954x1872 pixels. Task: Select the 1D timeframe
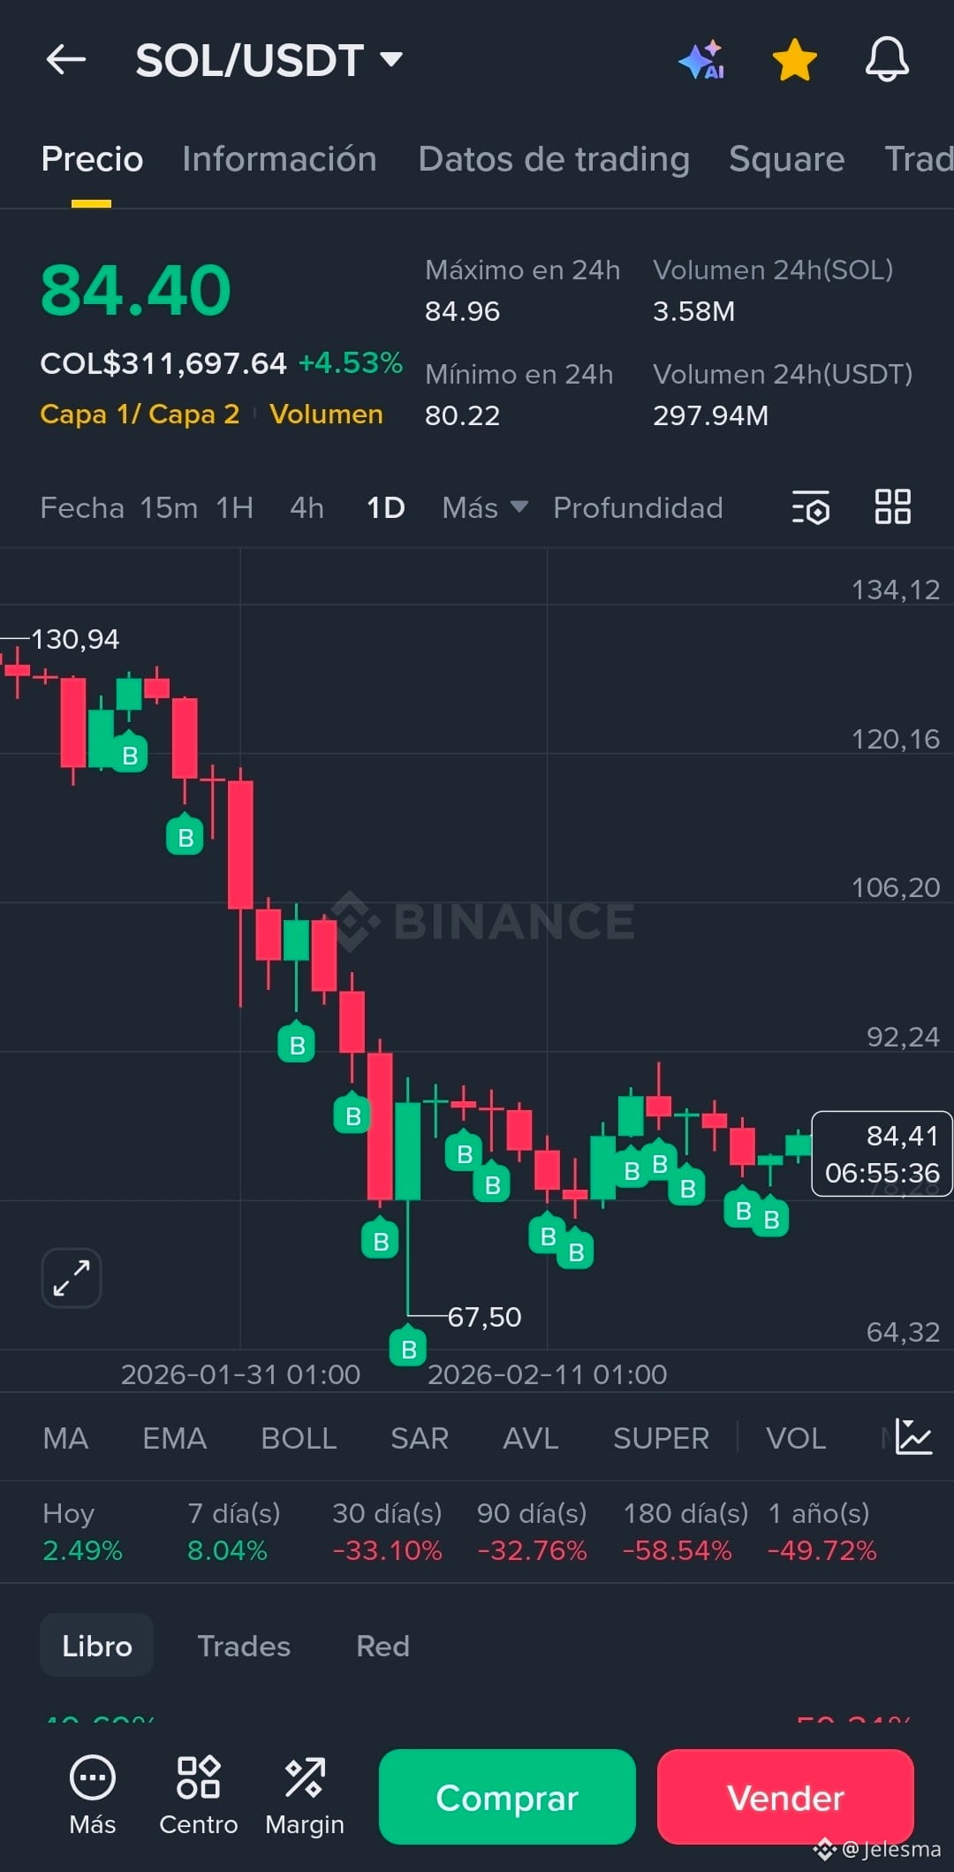point(386,508)
